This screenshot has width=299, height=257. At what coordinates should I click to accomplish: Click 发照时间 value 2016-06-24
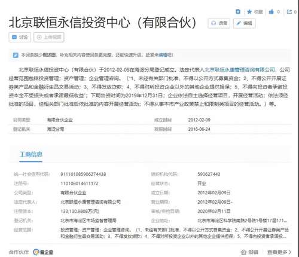click(x=199, y=129)
